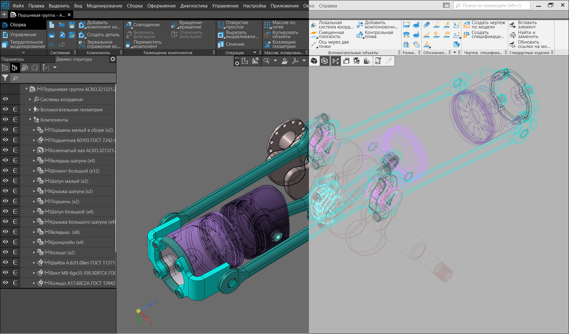Expand the Поршень малый в сборе node

[x=34, y=130]
